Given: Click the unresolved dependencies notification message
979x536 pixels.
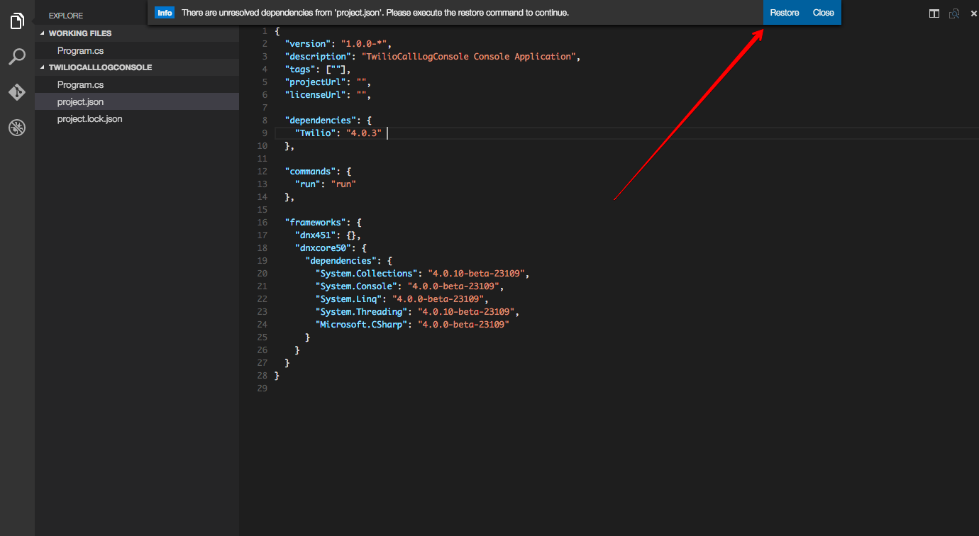Looking at the screenshot, I should (375, 13).
